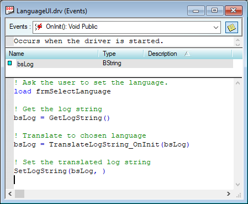This screenshot has height=204, width=248.
Task: Click the Description sort arrow triangle
Action: pyautogui.click(x=187, y=54)
